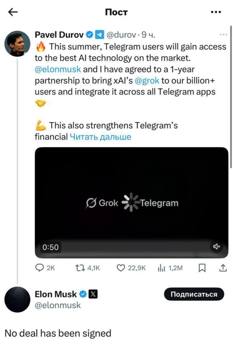Screen dimensions: 233x348
Task: Click the Telegram affiliation badge
Action: [100, 34]
